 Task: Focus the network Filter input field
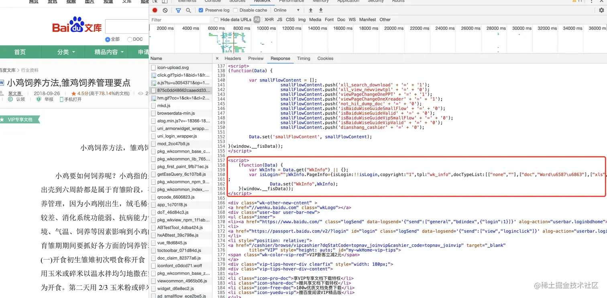(180, 20)
